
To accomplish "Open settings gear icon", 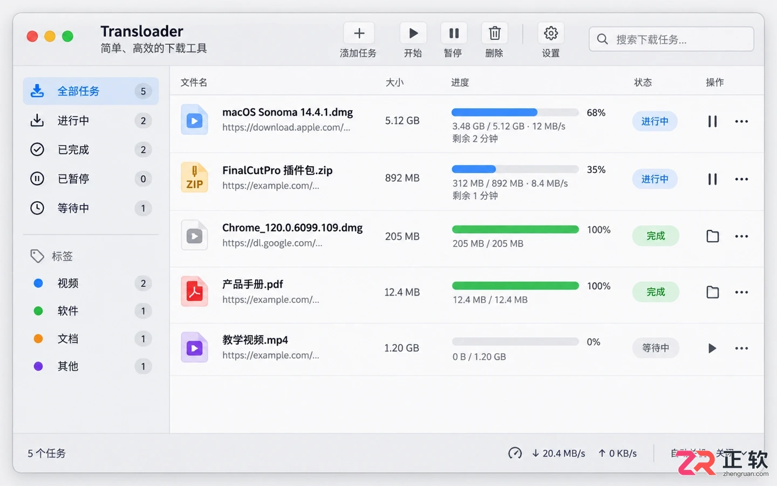I will [551, 33].
